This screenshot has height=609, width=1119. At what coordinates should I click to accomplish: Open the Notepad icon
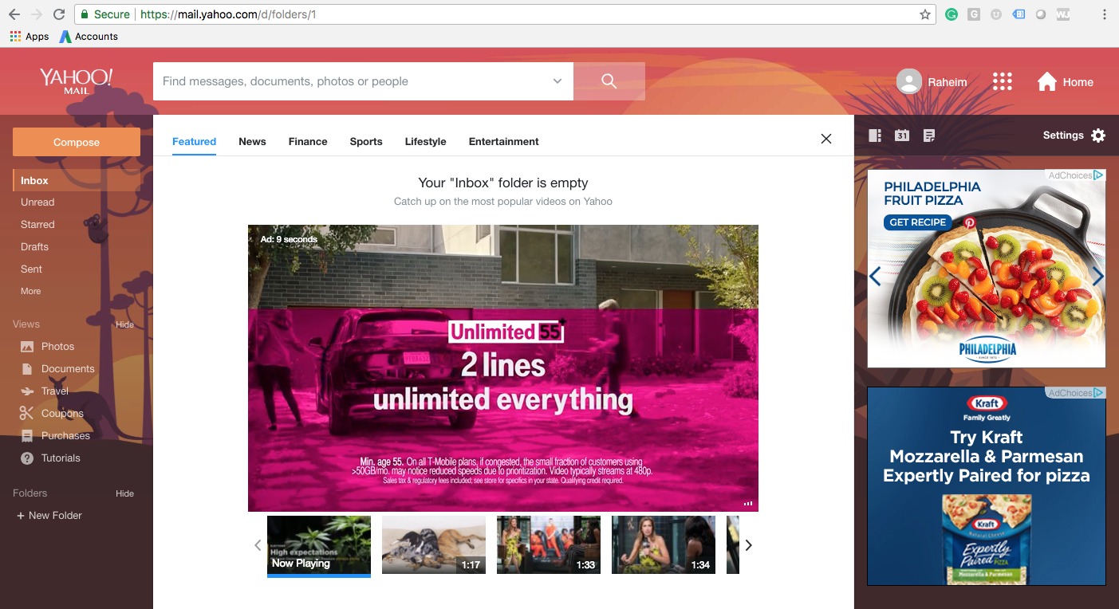click(929, 136)
